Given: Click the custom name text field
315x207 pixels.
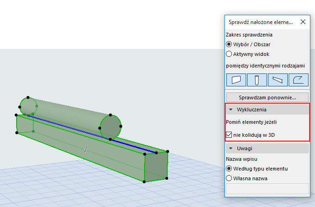Looking at the screenshot, I should (267, 189).
